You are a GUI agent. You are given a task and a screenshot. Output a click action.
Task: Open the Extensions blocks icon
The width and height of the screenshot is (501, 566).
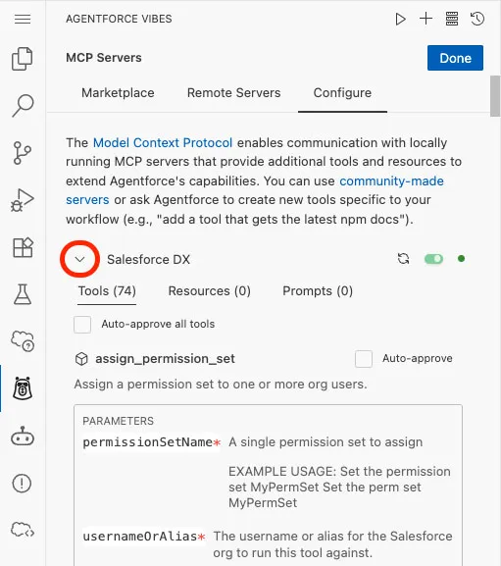[x=23, y=247]
